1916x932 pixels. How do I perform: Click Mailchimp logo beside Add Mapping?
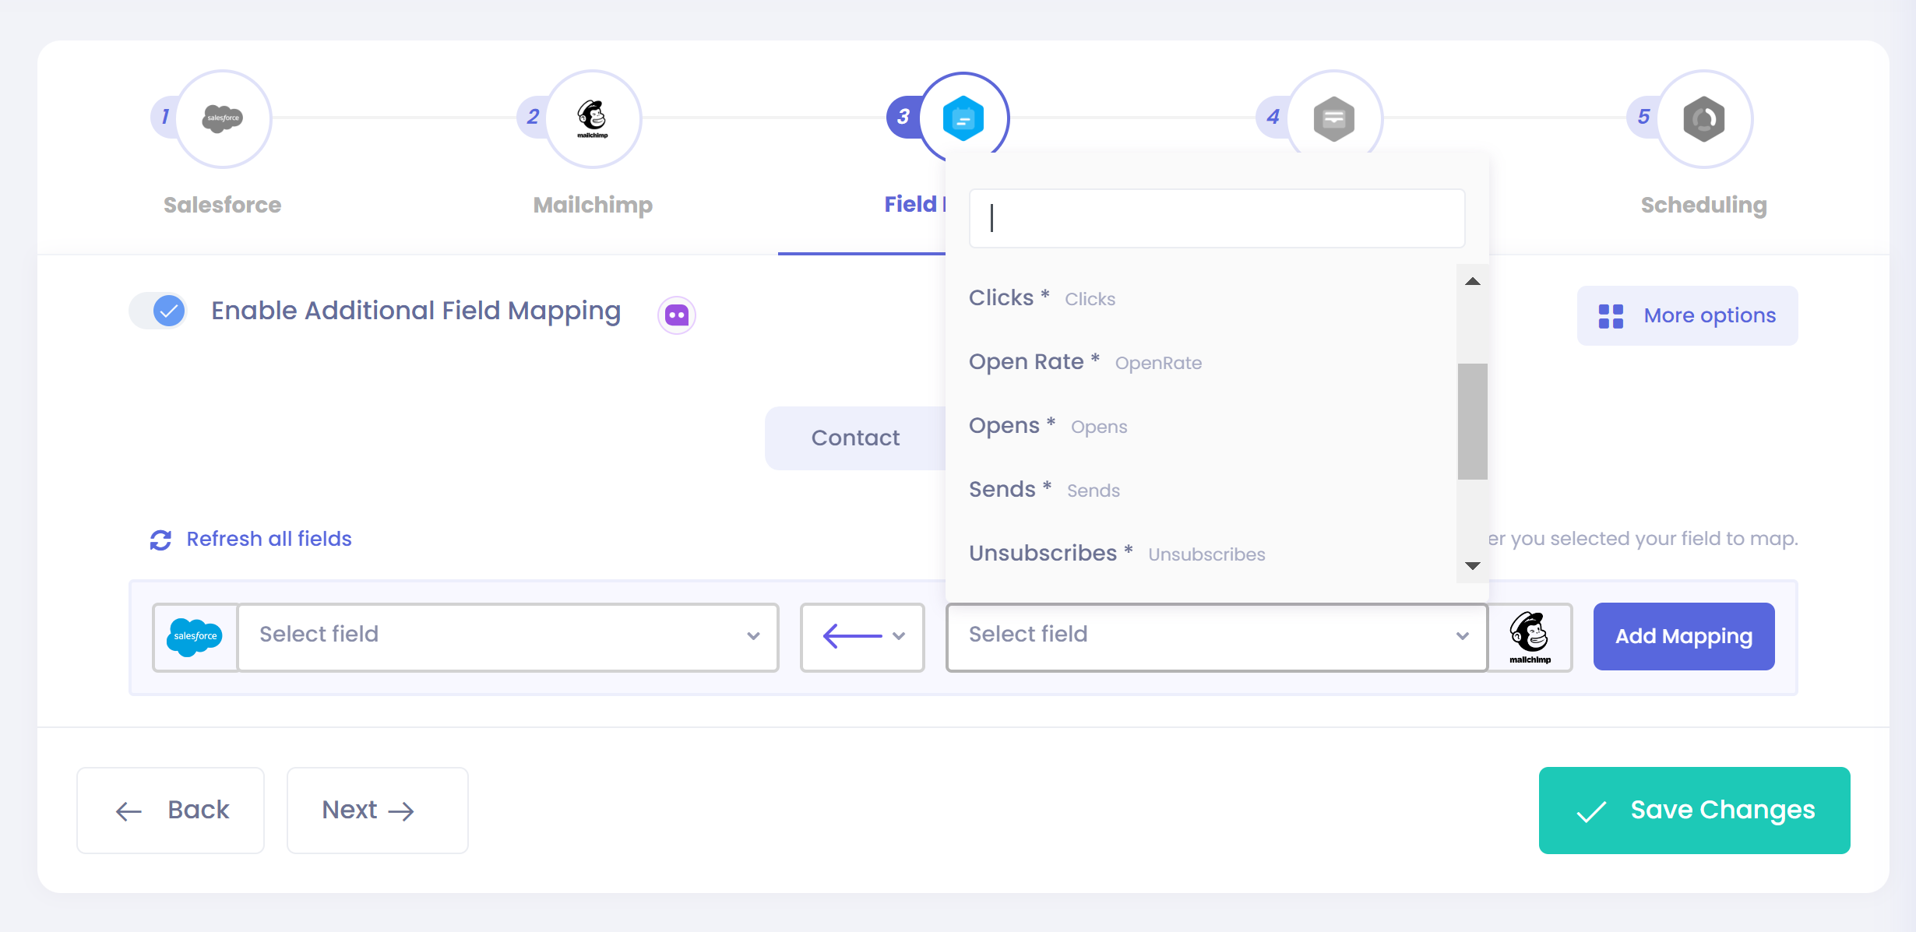[x=1530, y=637]
